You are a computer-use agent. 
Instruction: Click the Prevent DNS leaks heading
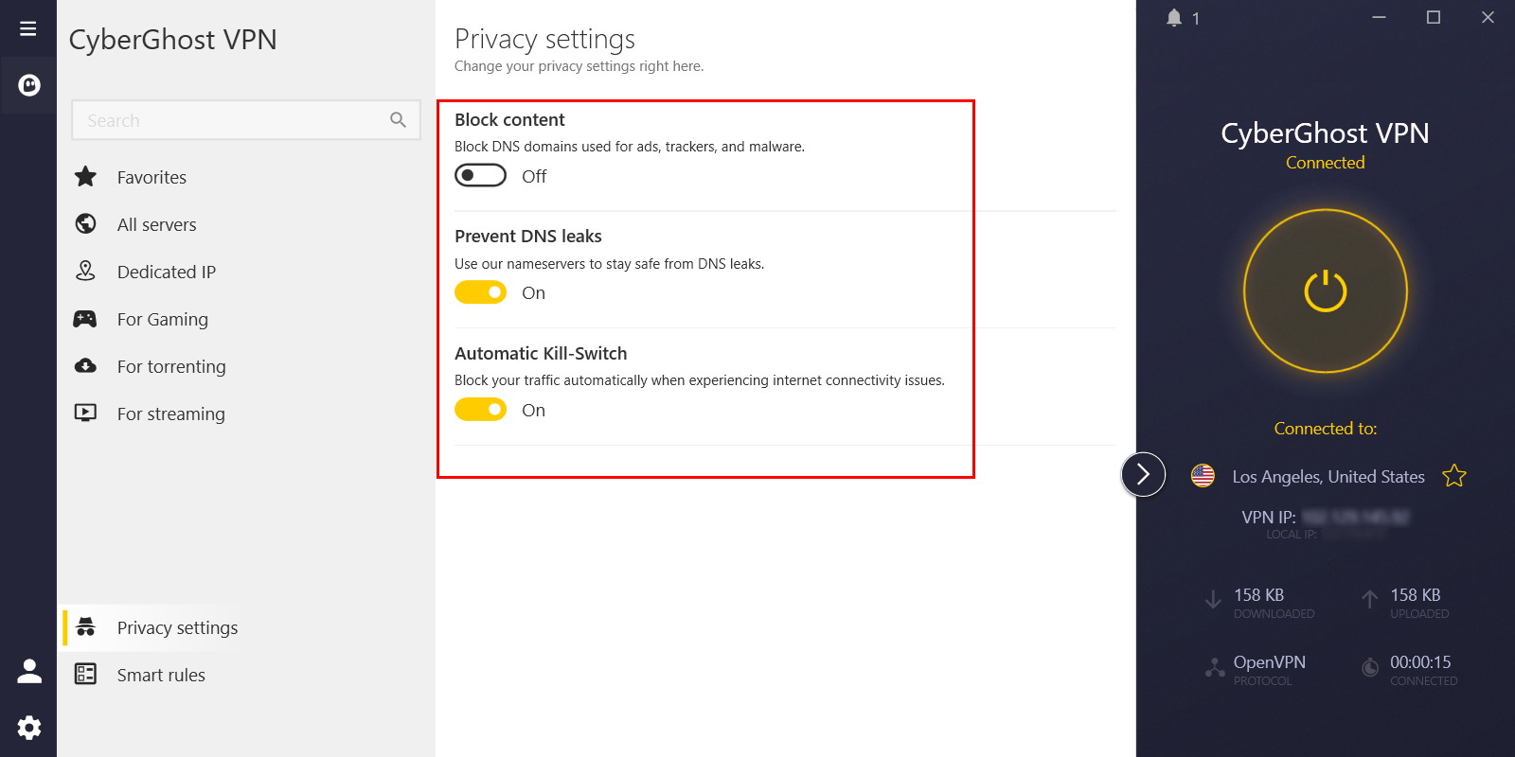[x=528, y=237]
